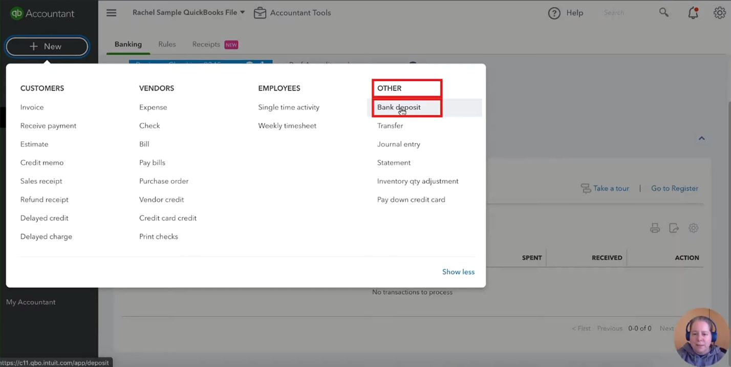The height and width of the screenshot is (367, 731).
Task: Click the print icon above table
Action: pyautogui.click(x=655, y=228)
